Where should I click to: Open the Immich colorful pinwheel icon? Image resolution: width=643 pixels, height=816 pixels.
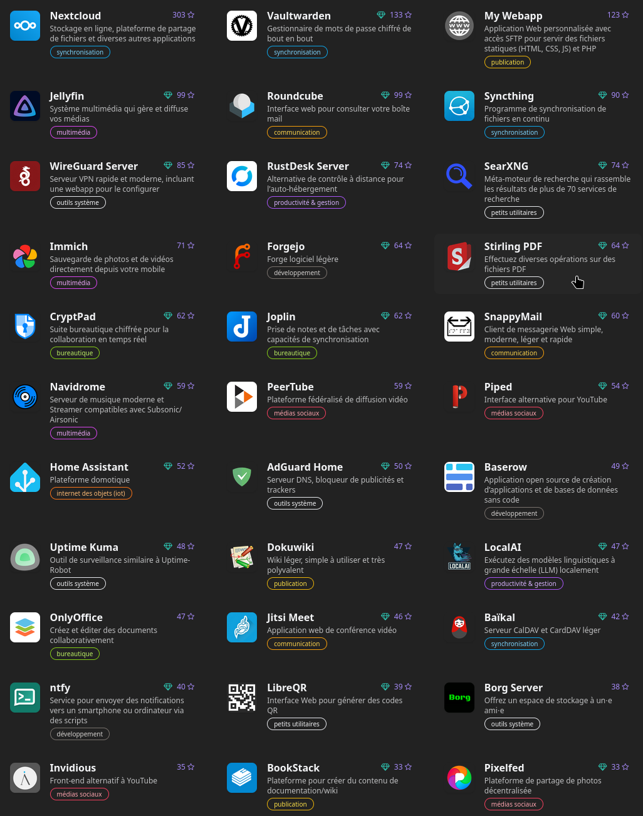pyautogui.click(x=25, y=256)
